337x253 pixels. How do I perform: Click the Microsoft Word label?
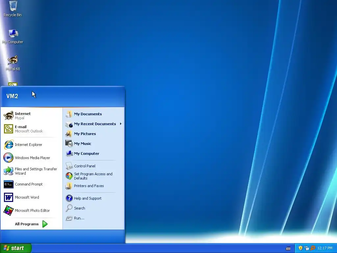27,197
